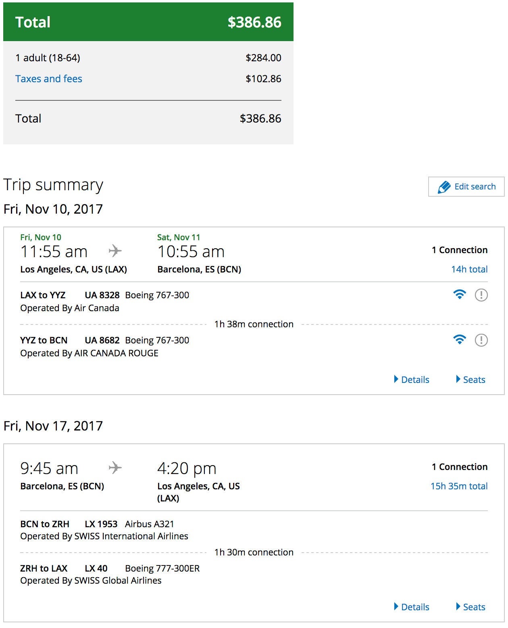Image resolution: width=508 pixels, height=628 pixels.
Task: Click the Trip summary heading
Action: pyautogui.click(x=53, y=185)
